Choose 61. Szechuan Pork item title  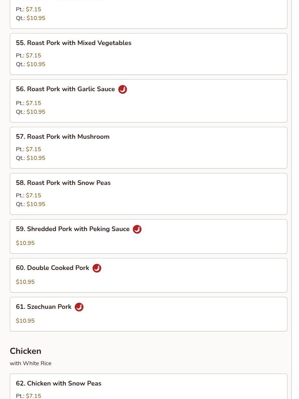(44, 307)
